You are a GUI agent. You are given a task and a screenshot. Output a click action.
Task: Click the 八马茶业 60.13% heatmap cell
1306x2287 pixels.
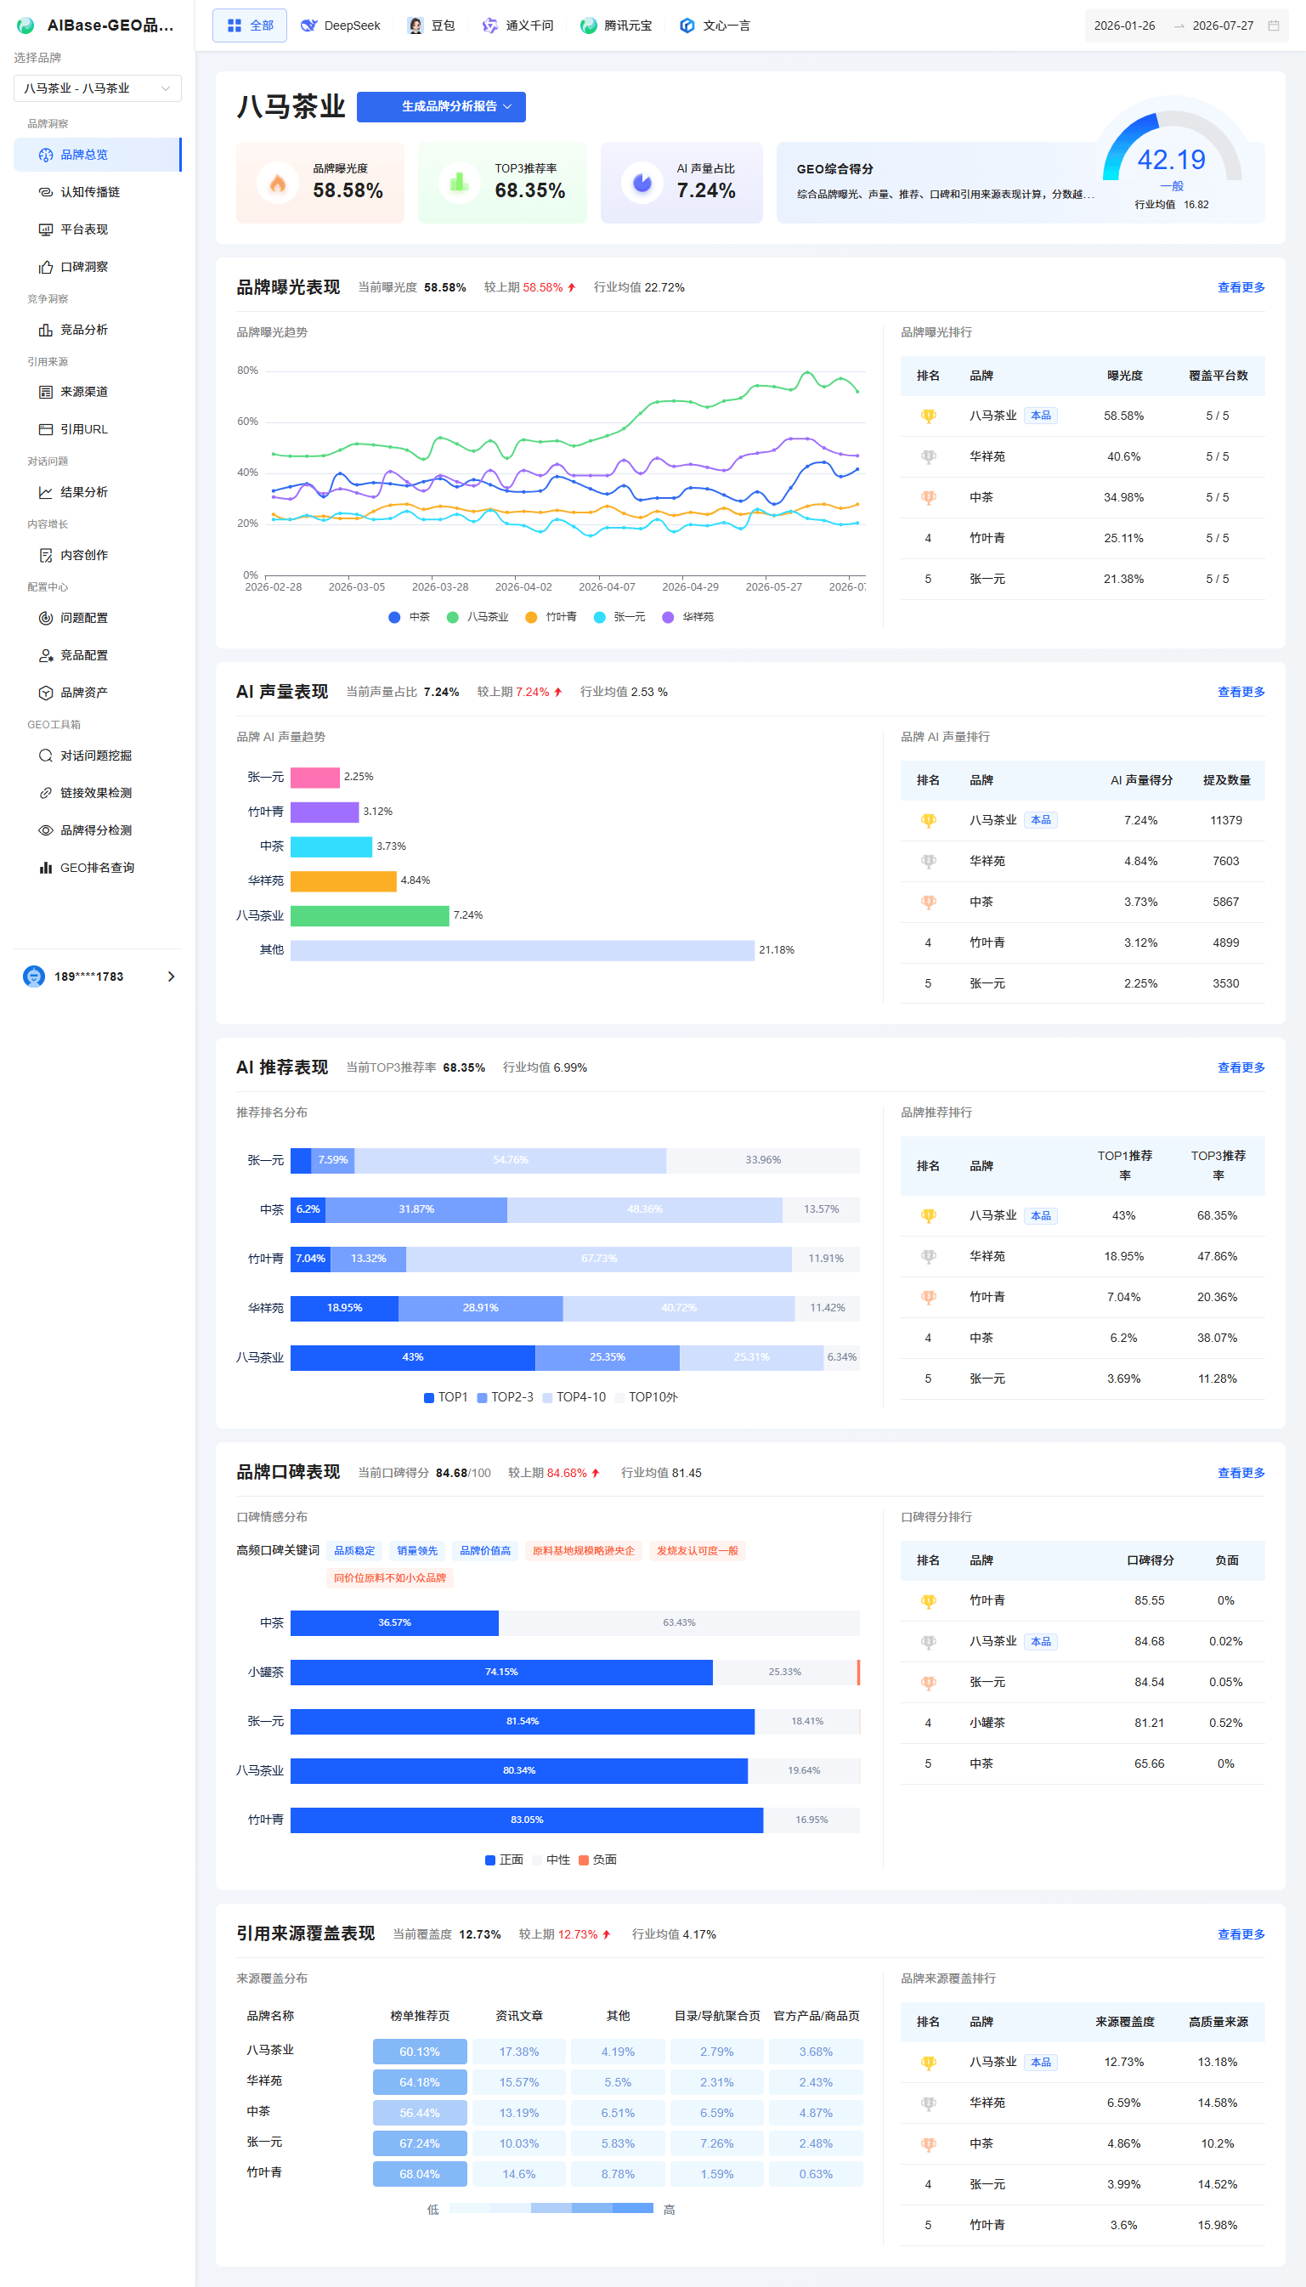(420, 2052)
